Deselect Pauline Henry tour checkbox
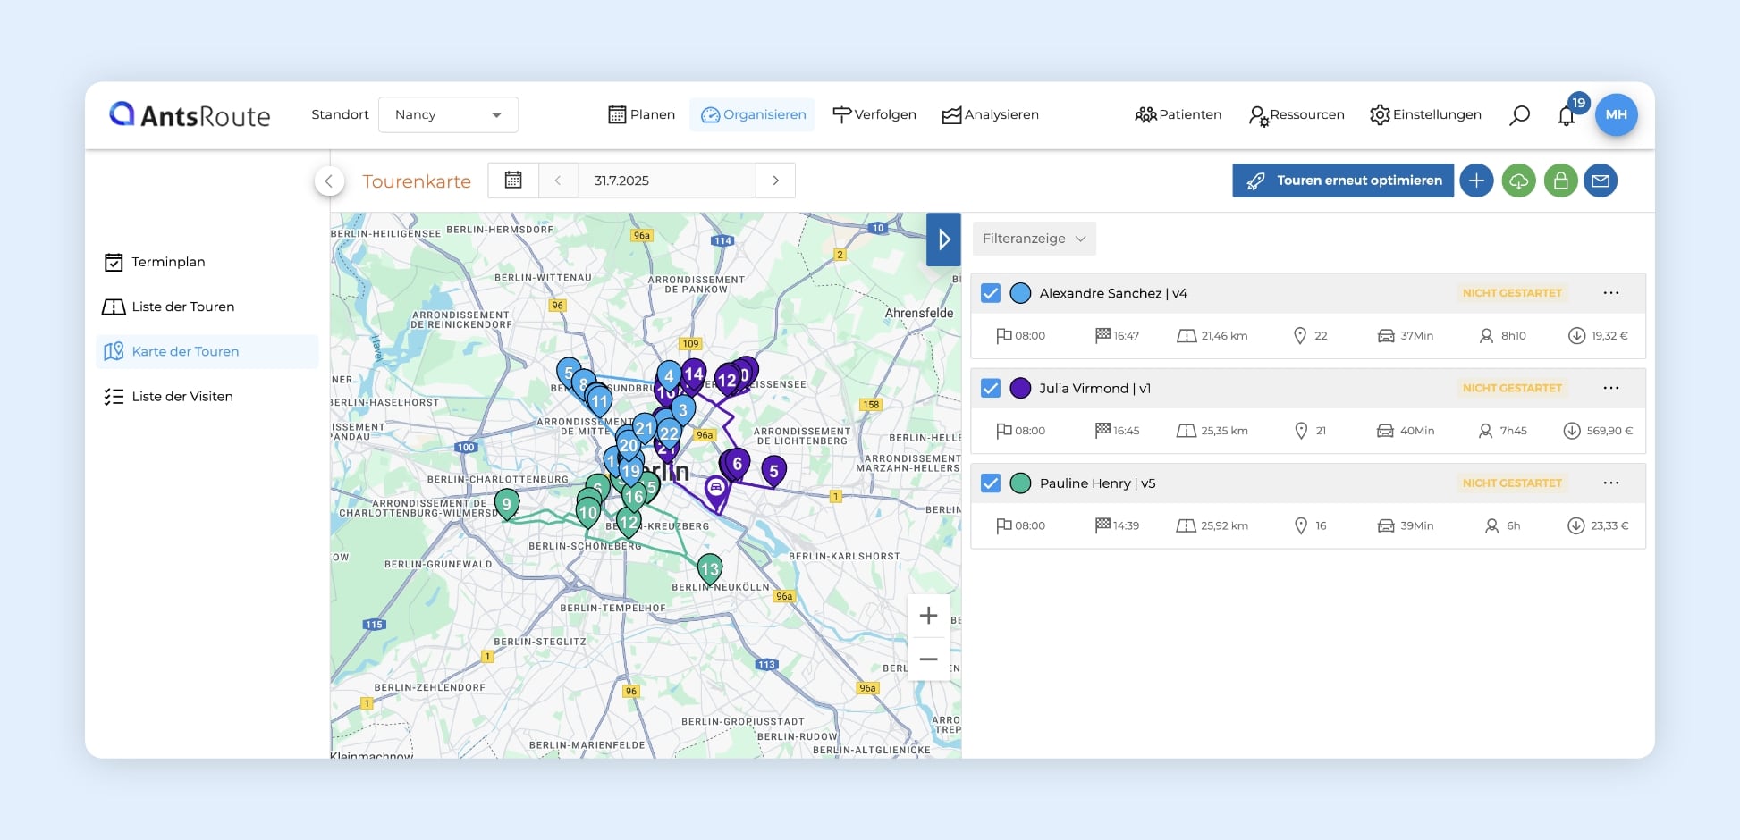Viewport: 1740px width, 840px height. pos(991,483)
